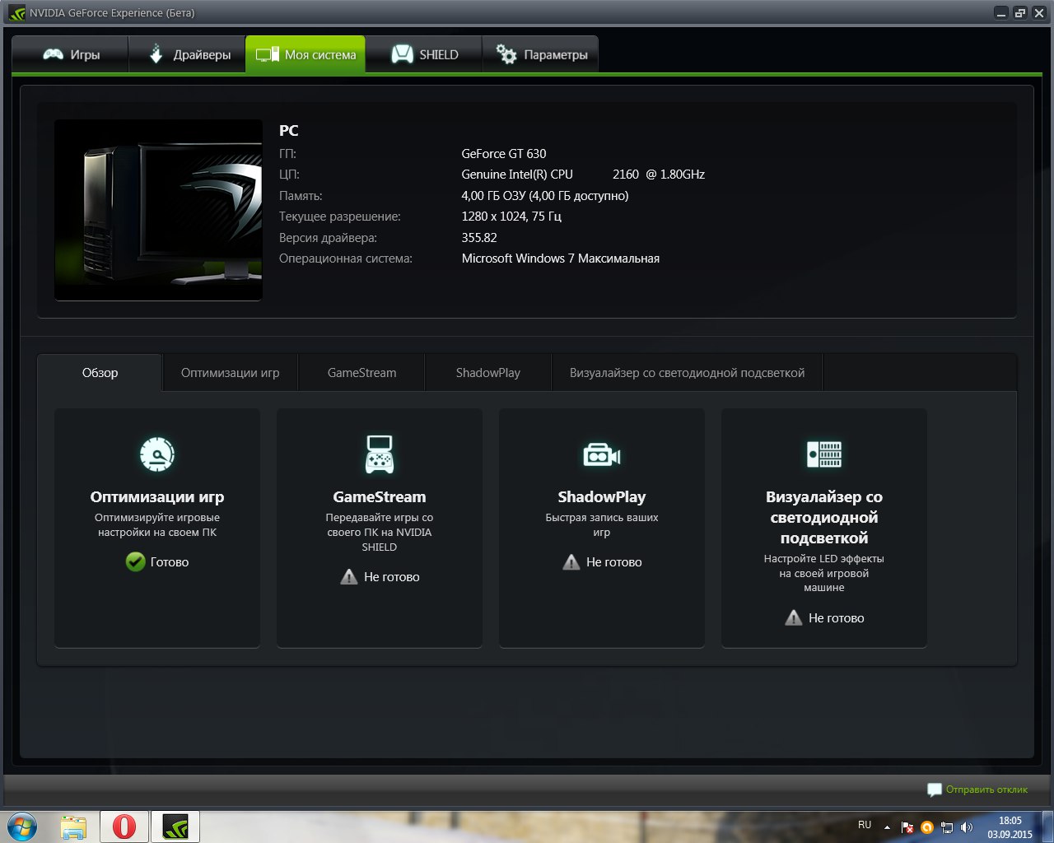
Task: Click the LED visualizer icon
Action: 823,454
